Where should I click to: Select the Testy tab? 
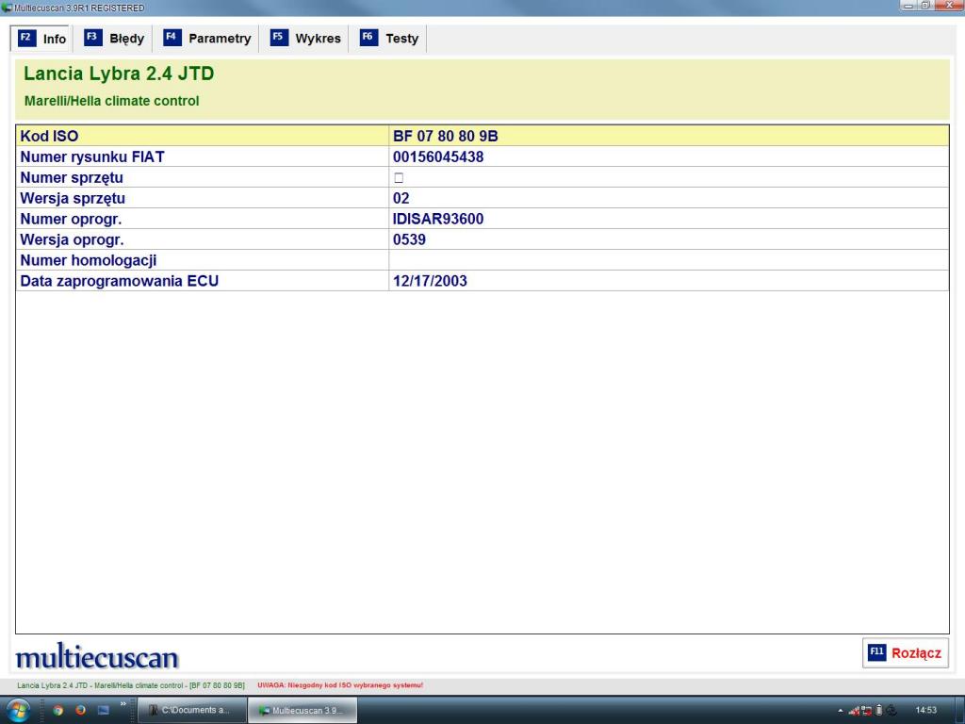tap(389, 38)
